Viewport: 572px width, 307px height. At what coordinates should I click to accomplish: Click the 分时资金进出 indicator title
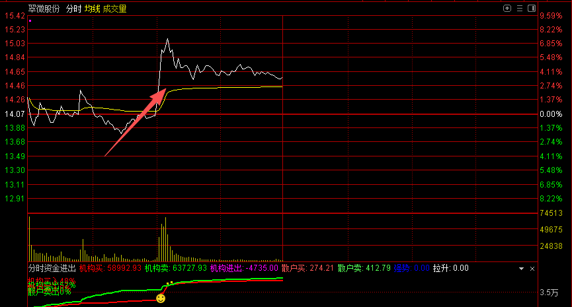(x=52, y=269)
